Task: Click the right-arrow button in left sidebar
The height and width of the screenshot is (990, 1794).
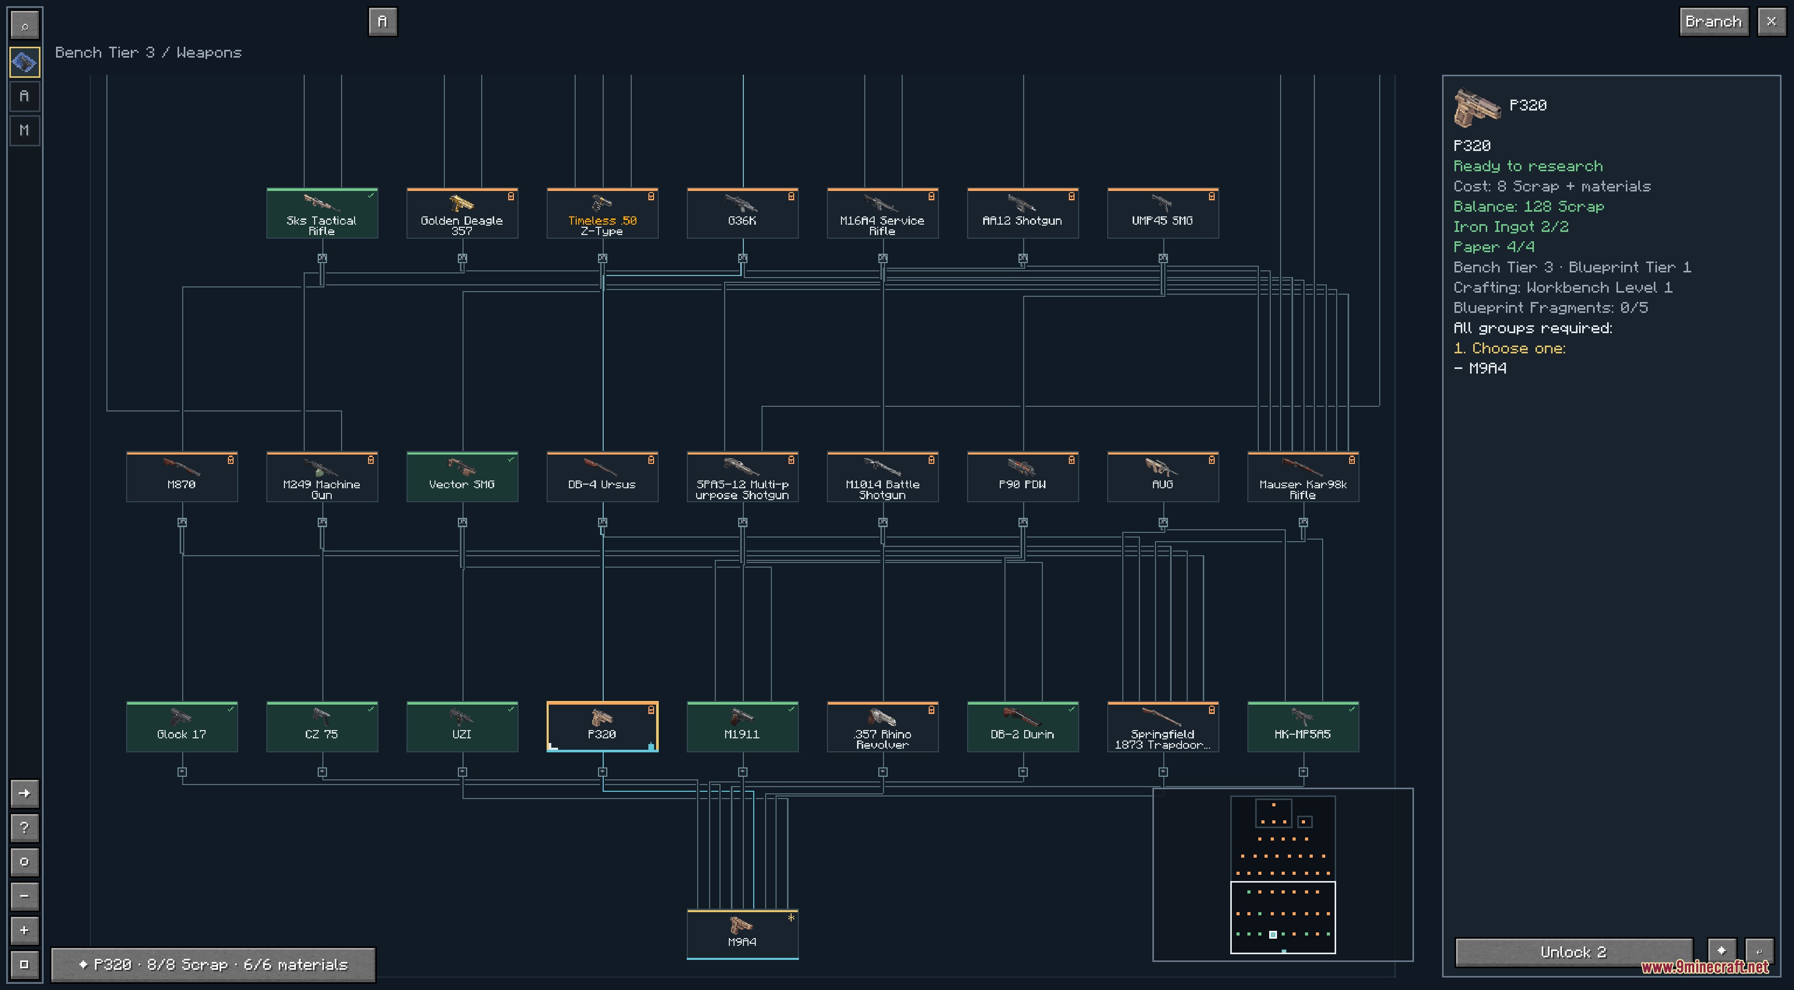Action: (24, 793)
